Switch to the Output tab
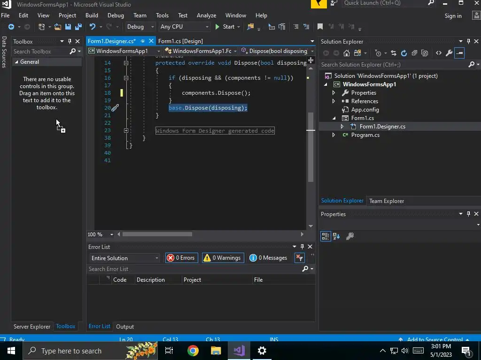This screenshot has width=481, height=360. [x=125, y=327]
